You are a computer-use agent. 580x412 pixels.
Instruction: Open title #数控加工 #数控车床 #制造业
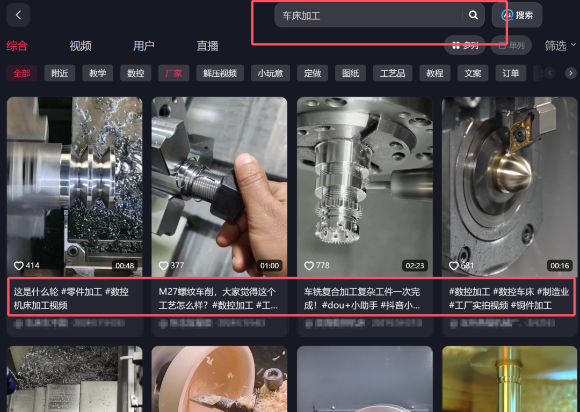tap(509, 299)
